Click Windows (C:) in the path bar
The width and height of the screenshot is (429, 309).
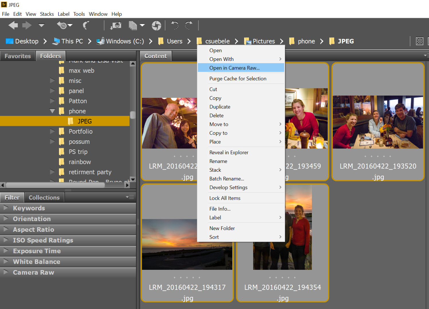120,41
